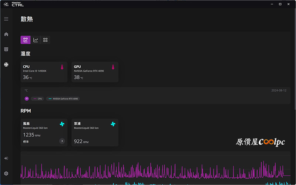Screen dimensions: 296x185
Task: Click the RPM section heading
Action: pos(26,111)
